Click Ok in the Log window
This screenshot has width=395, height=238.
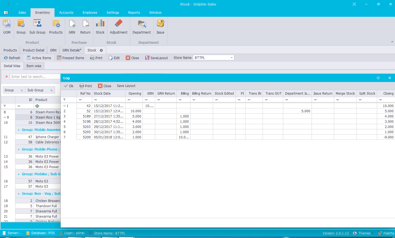69,86
